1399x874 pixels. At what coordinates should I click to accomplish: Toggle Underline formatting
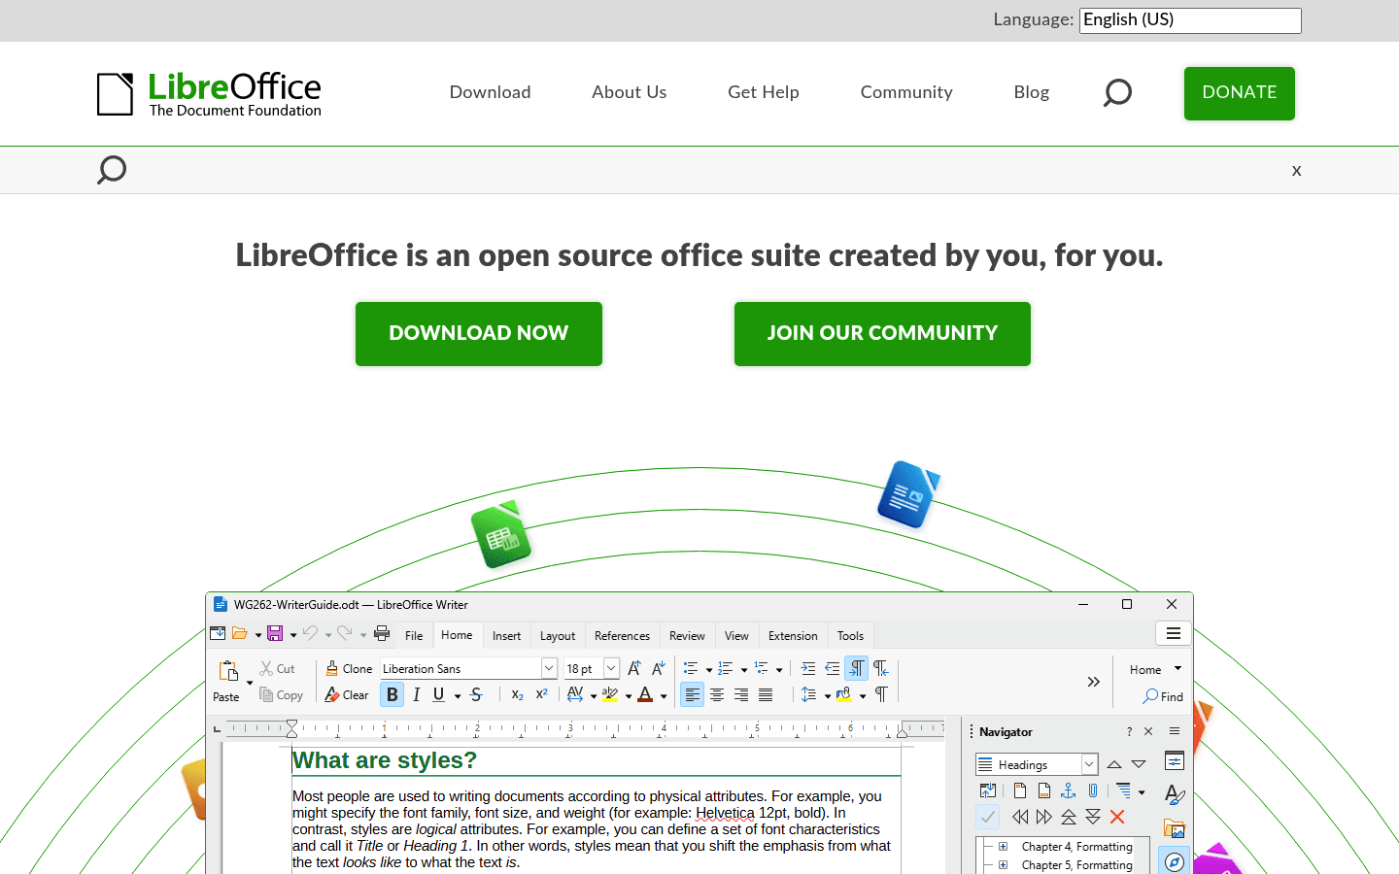tap(439, 694)
